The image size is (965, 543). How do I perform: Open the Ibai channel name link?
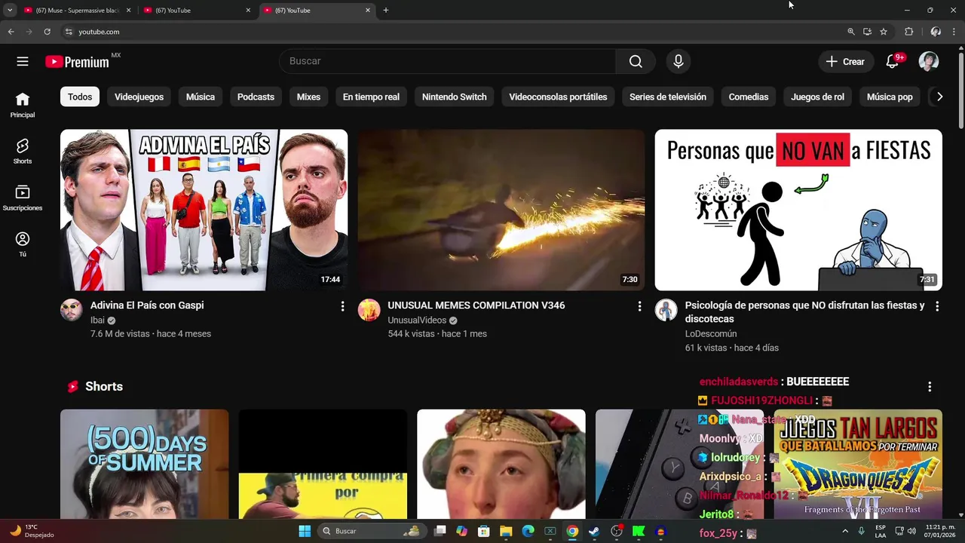97,321
